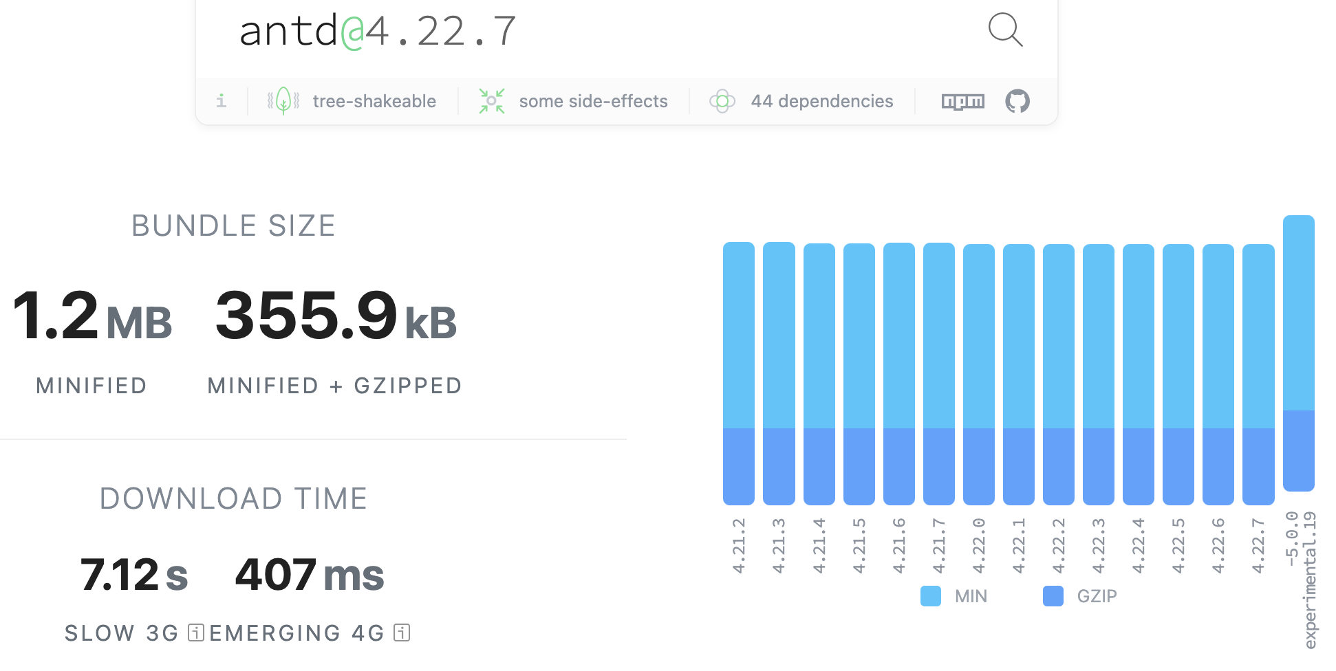
Task: Click the info icon beside Emerging 4G
Action: click(402, 632)
